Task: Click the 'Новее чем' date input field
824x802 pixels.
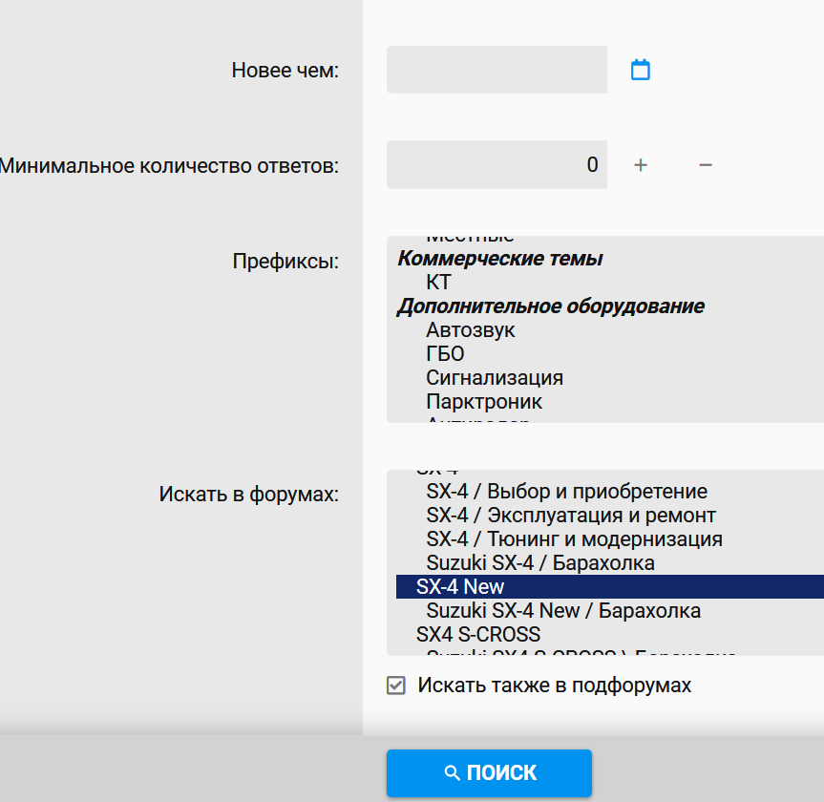Action: click(497, 70)
